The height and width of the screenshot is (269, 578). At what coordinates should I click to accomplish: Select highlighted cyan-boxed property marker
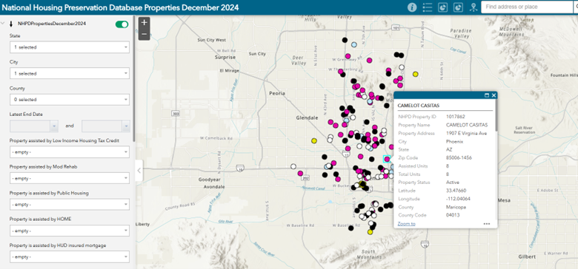[387, 159]
